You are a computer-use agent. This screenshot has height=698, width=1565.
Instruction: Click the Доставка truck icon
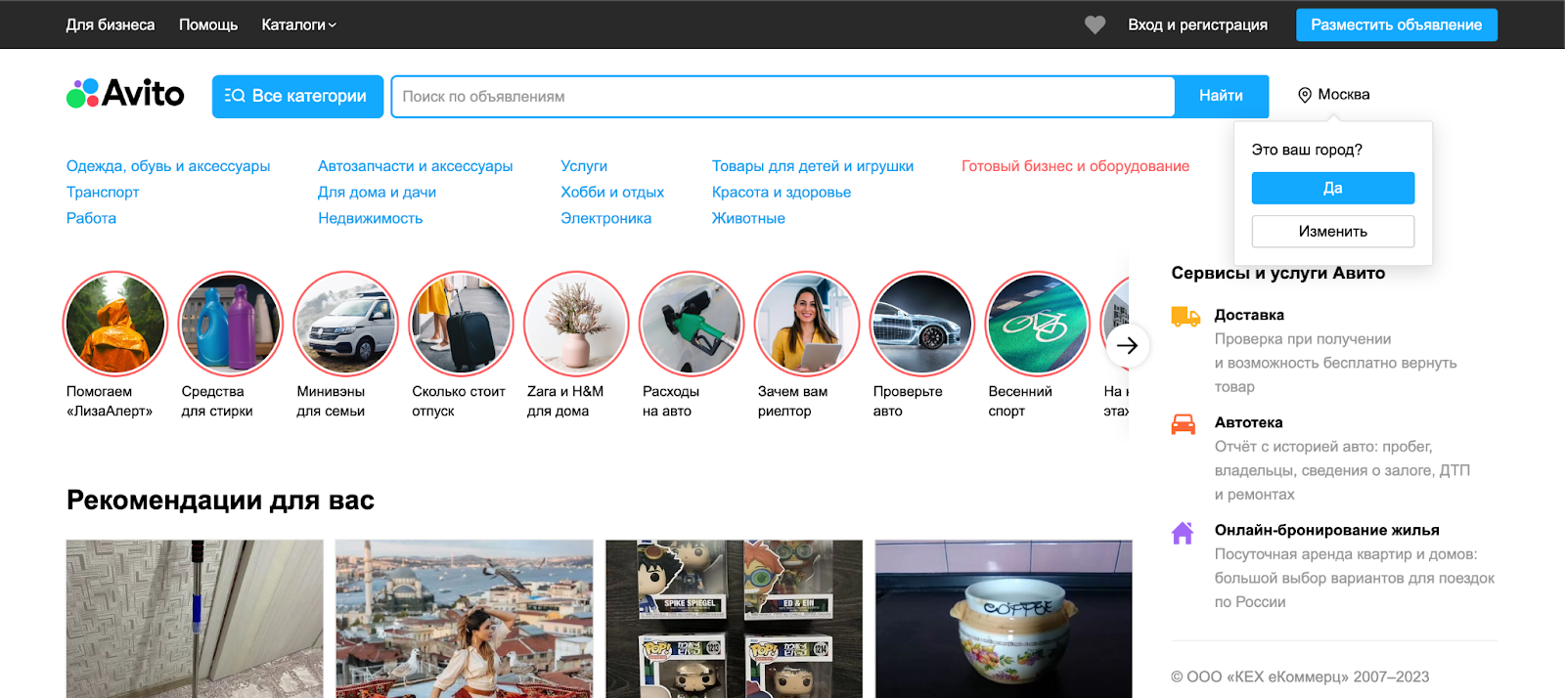pyautogui.click(x=1185, y=316)
